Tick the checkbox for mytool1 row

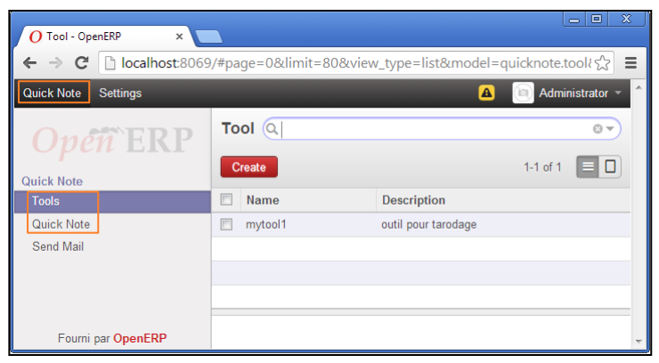click(x=226, y=224)
